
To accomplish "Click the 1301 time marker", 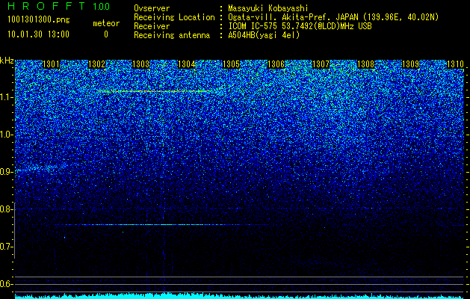I will pyautogui.click(x=52, y=64).
